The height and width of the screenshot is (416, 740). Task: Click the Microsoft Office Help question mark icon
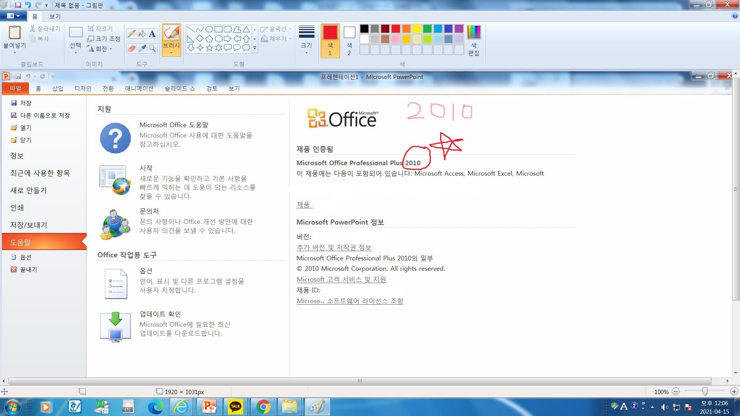coord(115,138)
